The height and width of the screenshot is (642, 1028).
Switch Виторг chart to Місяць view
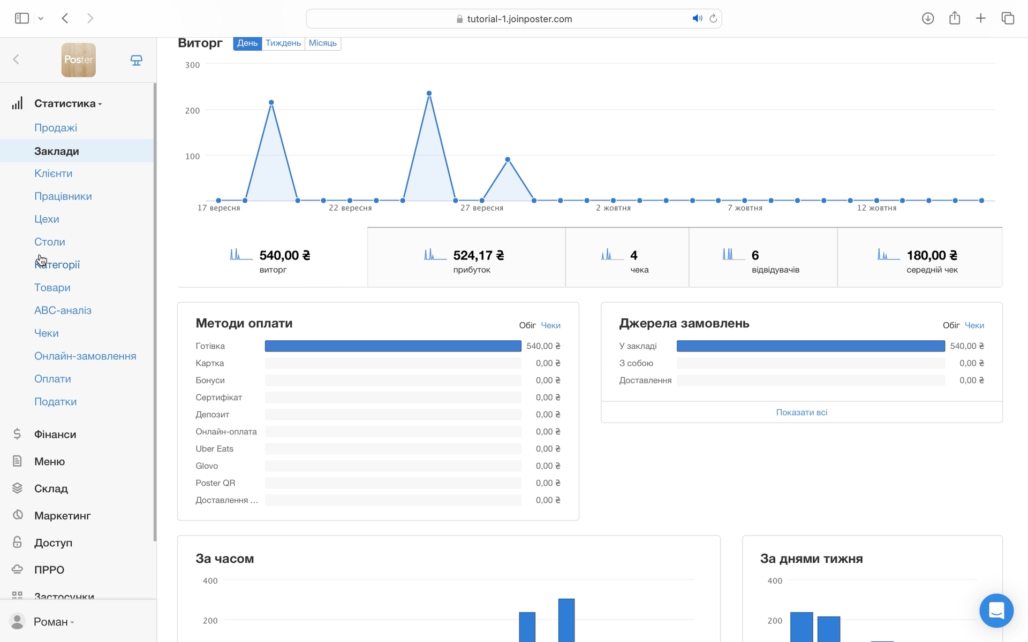[322, 43]
